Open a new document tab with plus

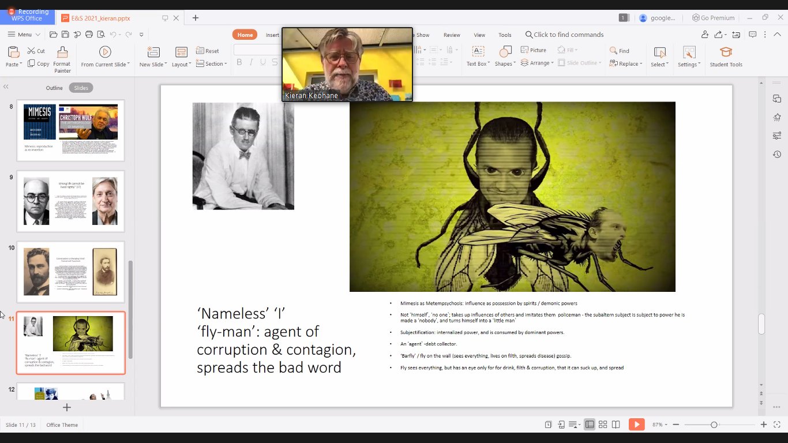pyautogui.click(x=196, y=18)
